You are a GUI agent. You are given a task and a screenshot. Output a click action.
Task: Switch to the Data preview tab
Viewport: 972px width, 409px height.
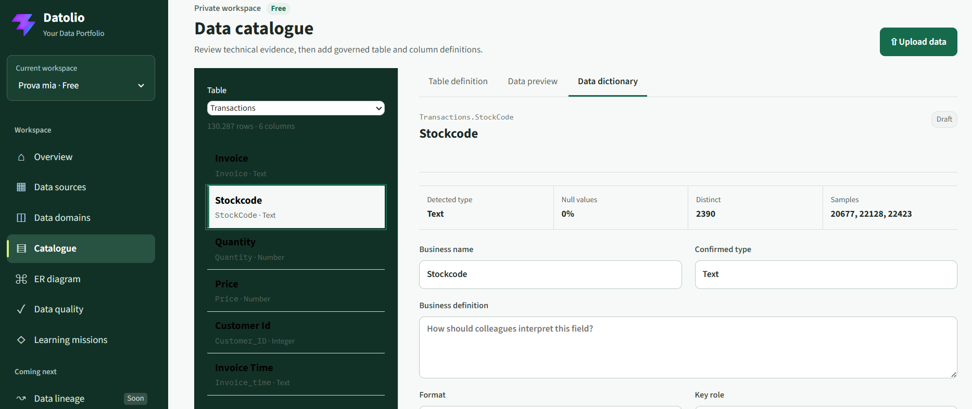click(533, 81)
